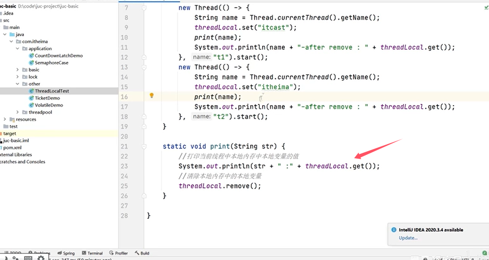
Task: Select External Libraries node
Action: (16, 155)
